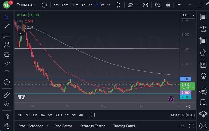Image resolution: width=209 pixels, height=131 pixels.
Task: Toggle the fullscreen mode square button
Action: click(x=199, y=5)
